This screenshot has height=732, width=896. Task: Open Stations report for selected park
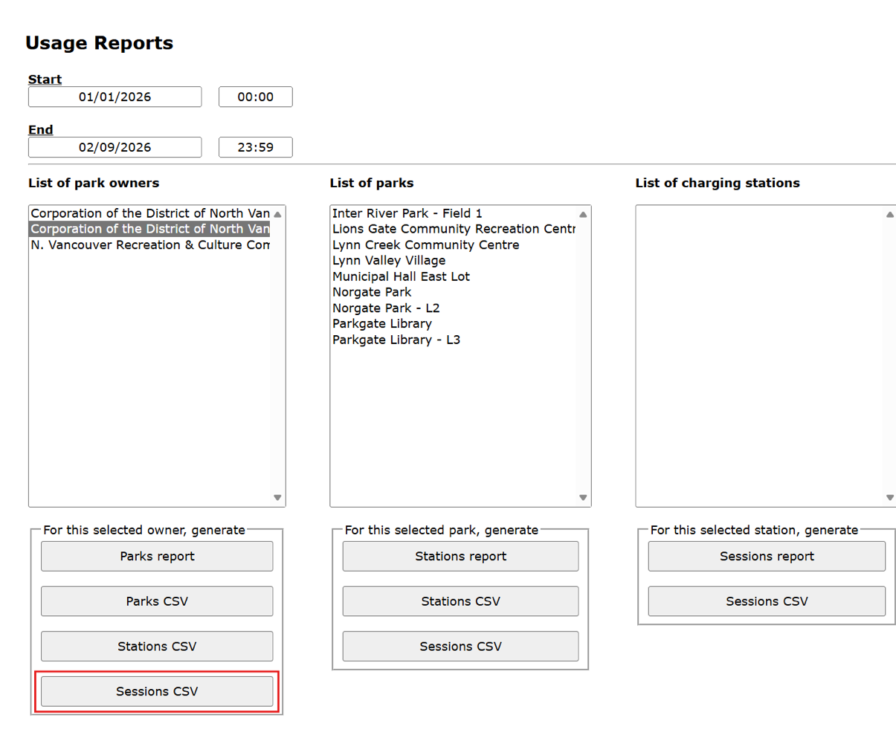coord(460,556)
